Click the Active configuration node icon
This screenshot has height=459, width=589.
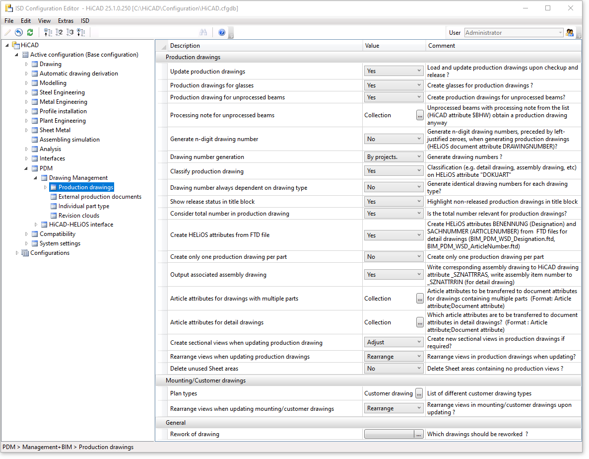pyautogui.click(x=25, y=55)
